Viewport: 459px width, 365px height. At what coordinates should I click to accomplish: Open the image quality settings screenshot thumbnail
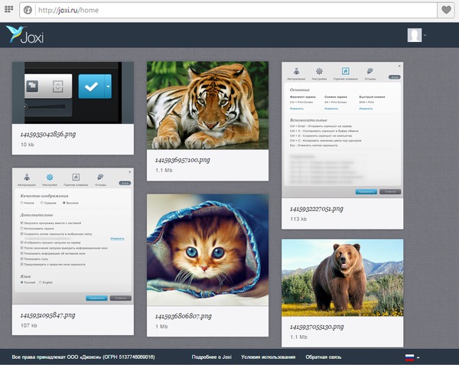pyautogui.click(x=73, y=236)
